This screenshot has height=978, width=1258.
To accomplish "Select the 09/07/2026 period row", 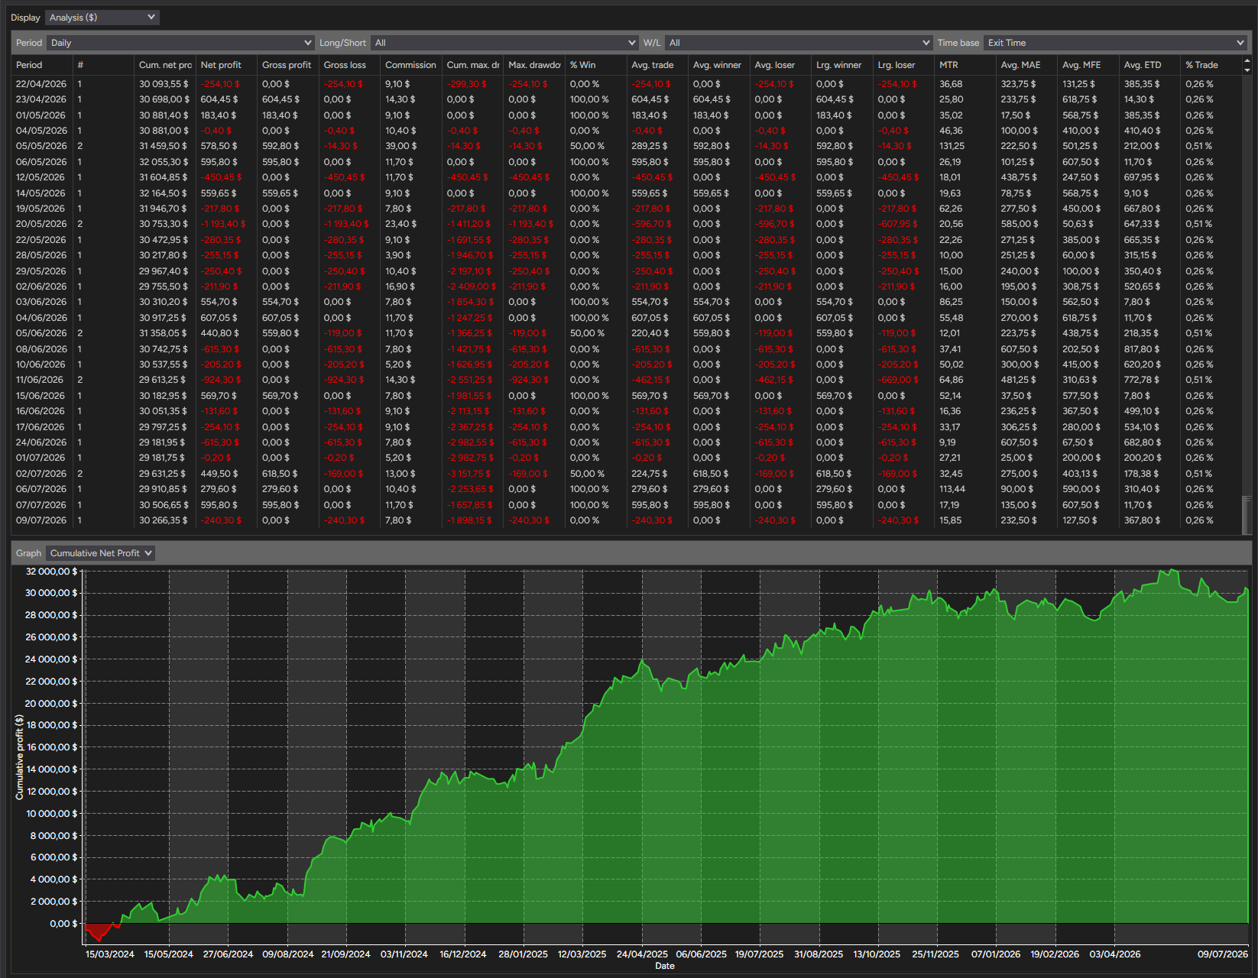I will coord(627,520).
